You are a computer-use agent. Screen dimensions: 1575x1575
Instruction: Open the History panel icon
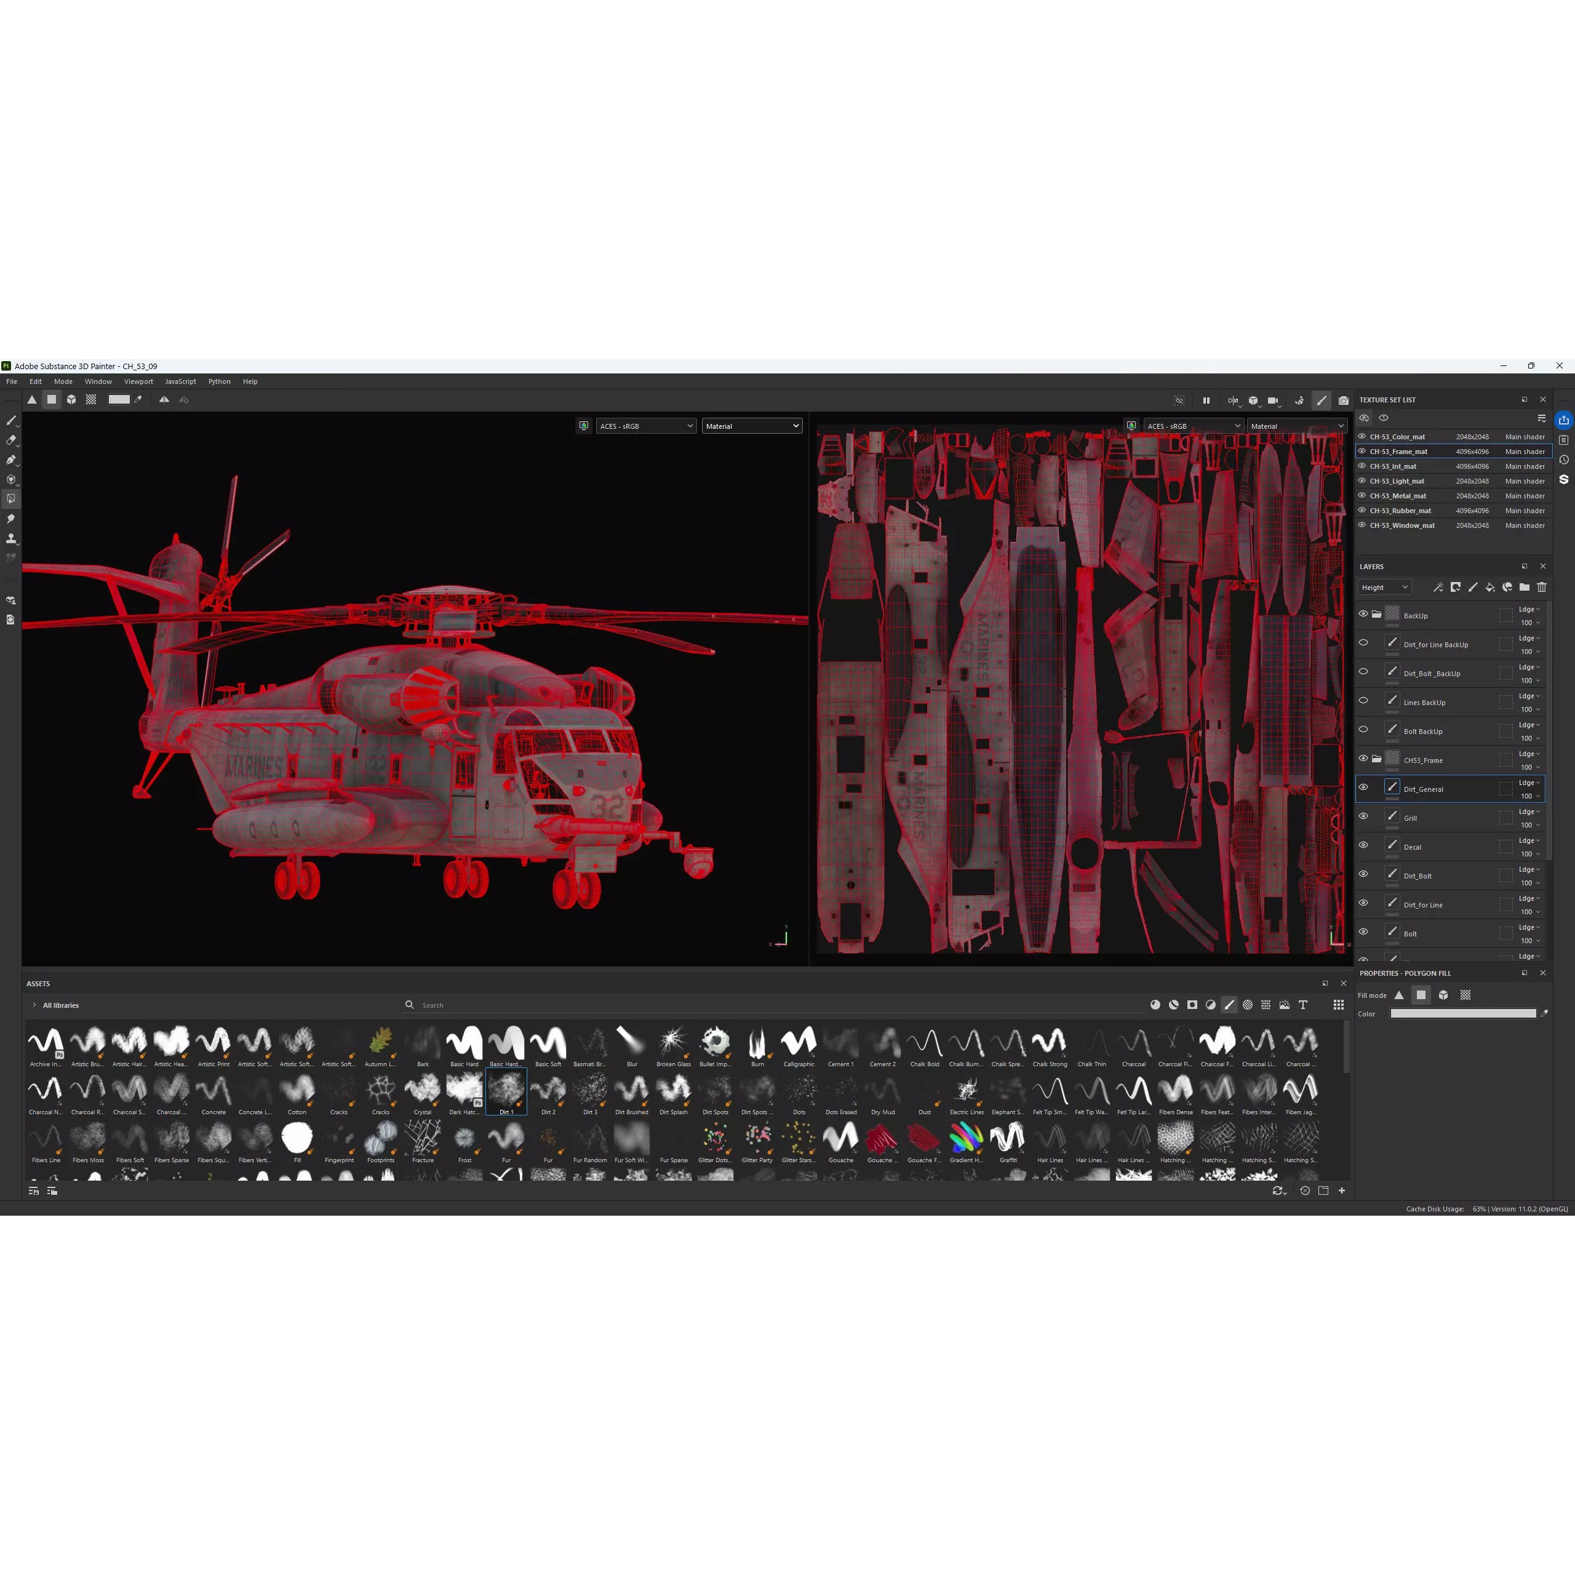pos(1563,460)
